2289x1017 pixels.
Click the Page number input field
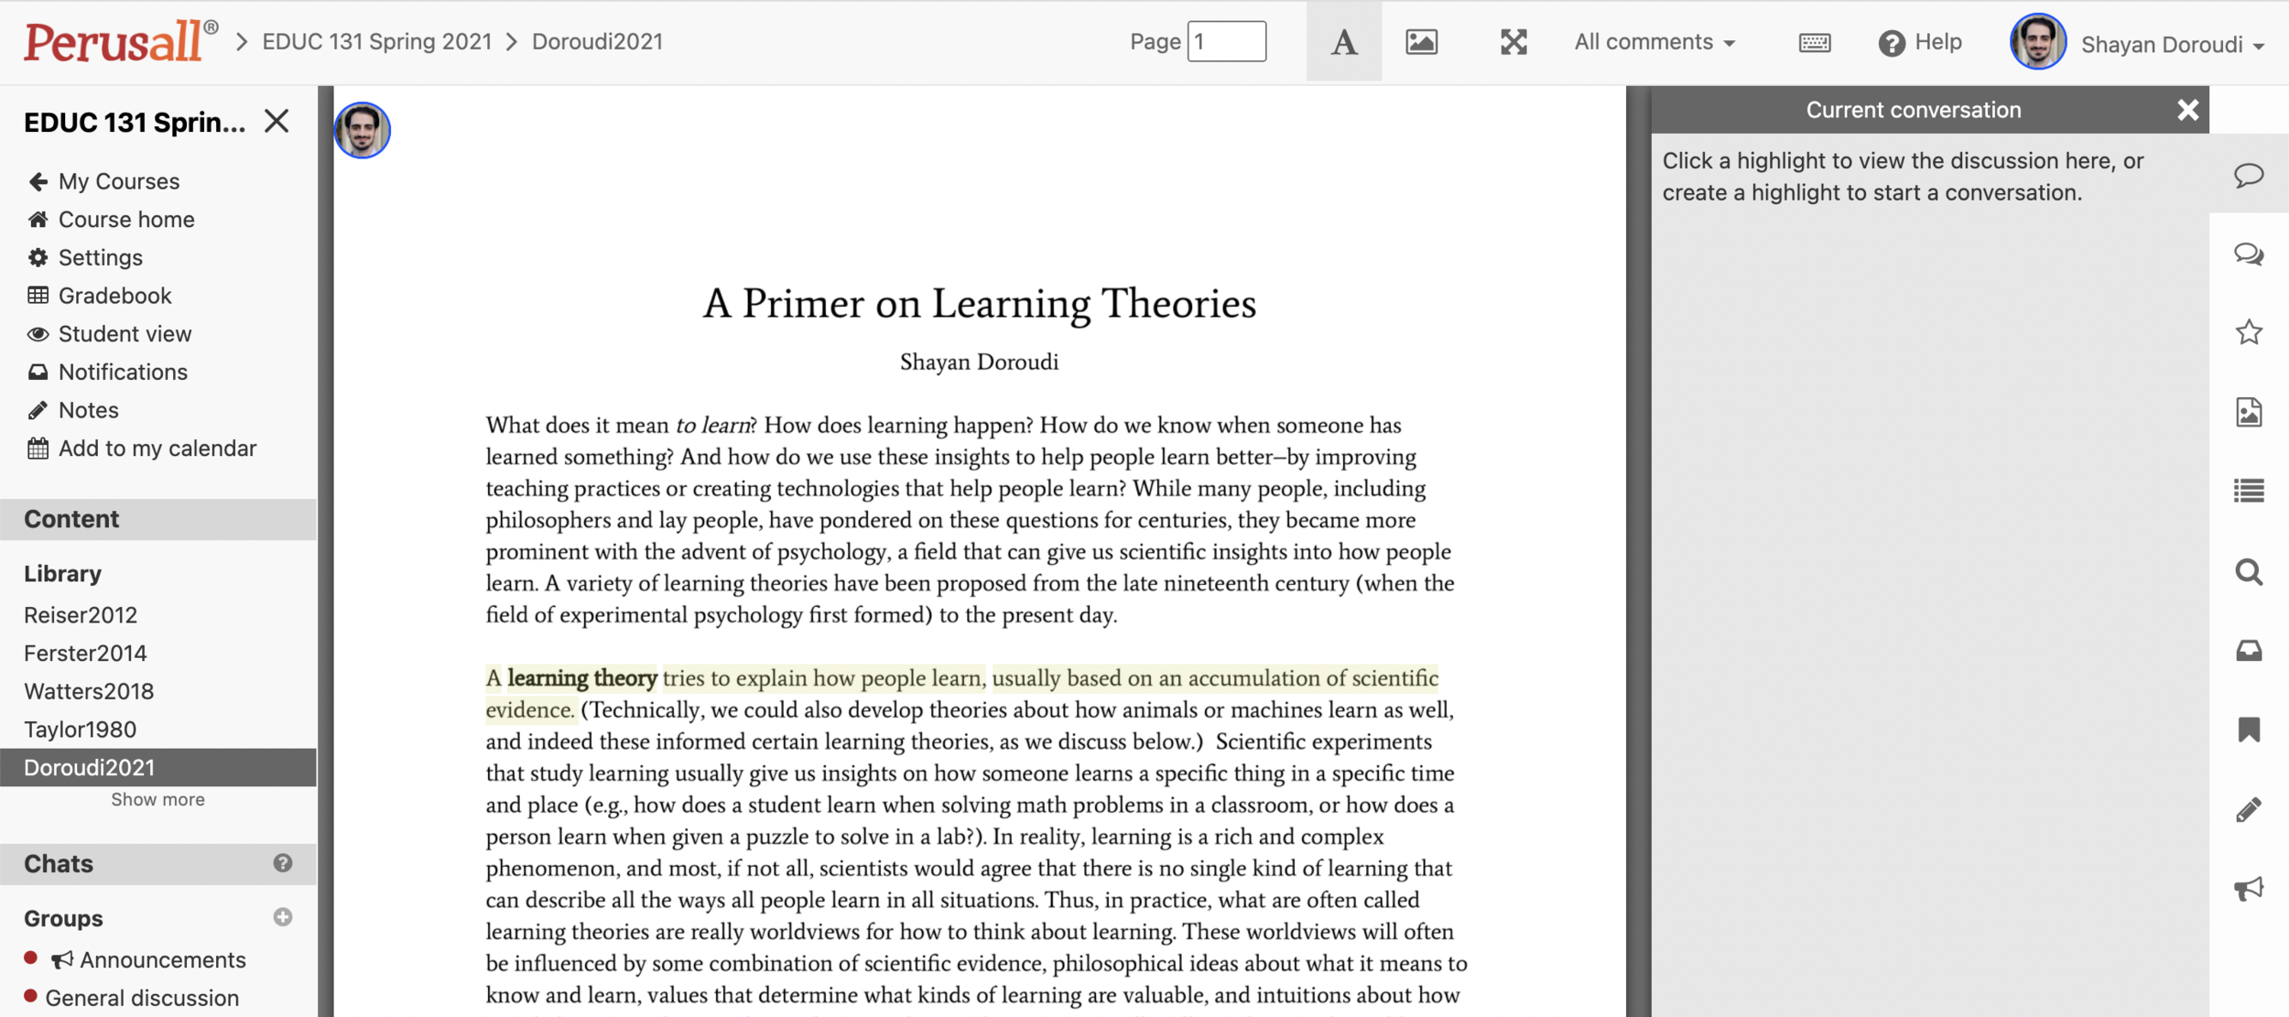click(x=1226, y=42)
